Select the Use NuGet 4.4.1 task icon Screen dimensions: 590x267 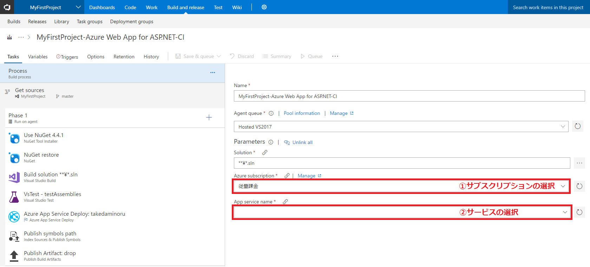point(14,138)
